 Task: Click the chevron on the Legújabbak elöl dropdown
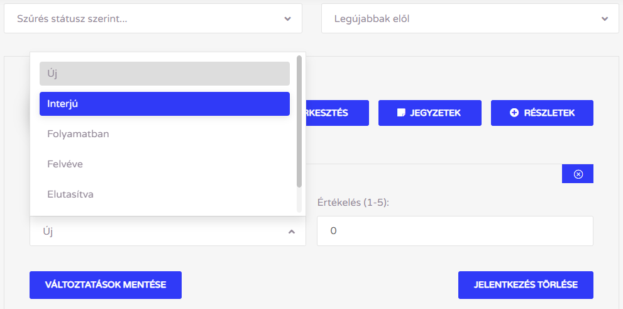click(604, 19)
